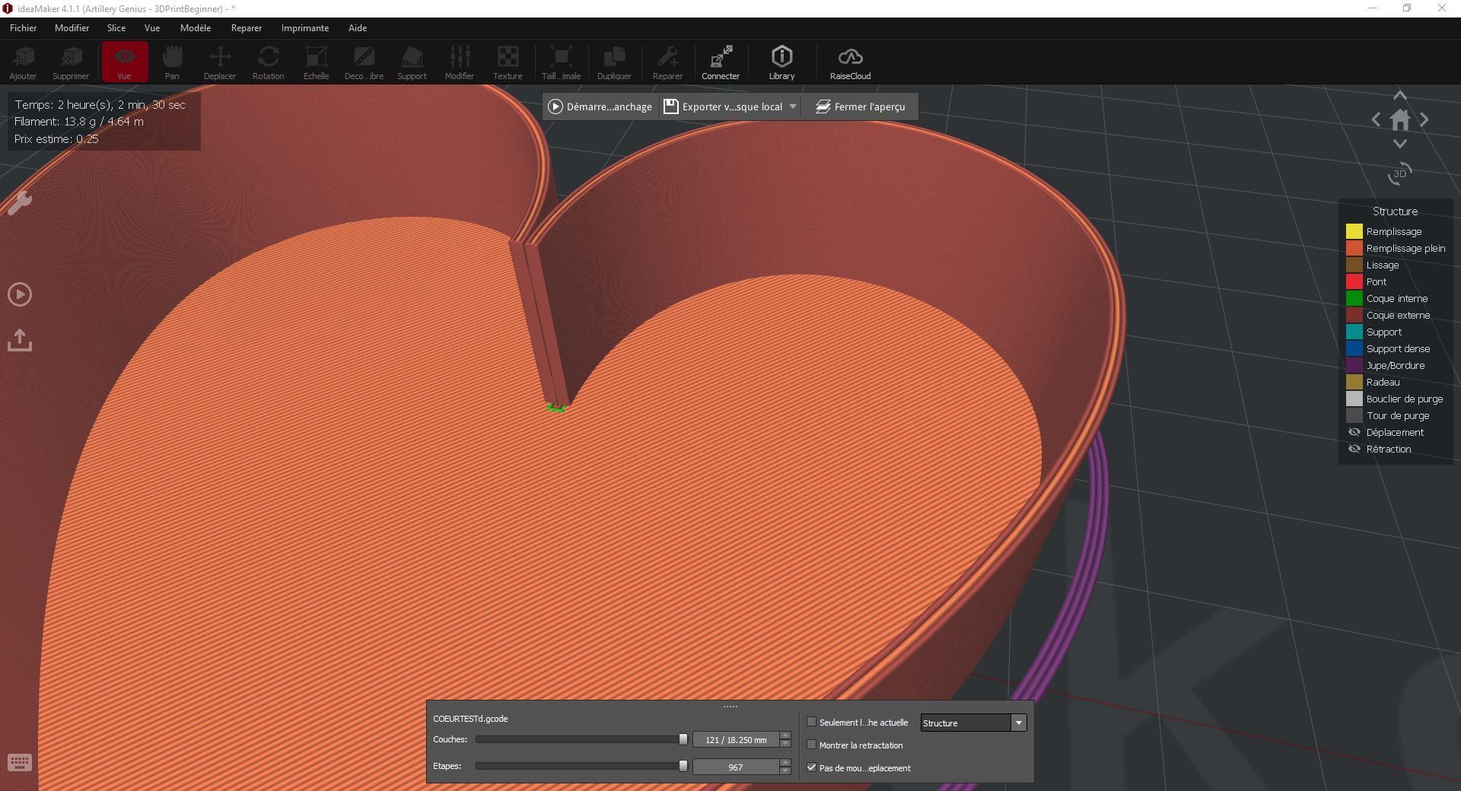Click the Couches layer slider handle

pos(683,739)
